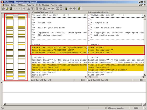The width and height of the screenshot is (147, 110).
Task: Click the Undo toolbar arrow
Action: click(x=15, y=9)
